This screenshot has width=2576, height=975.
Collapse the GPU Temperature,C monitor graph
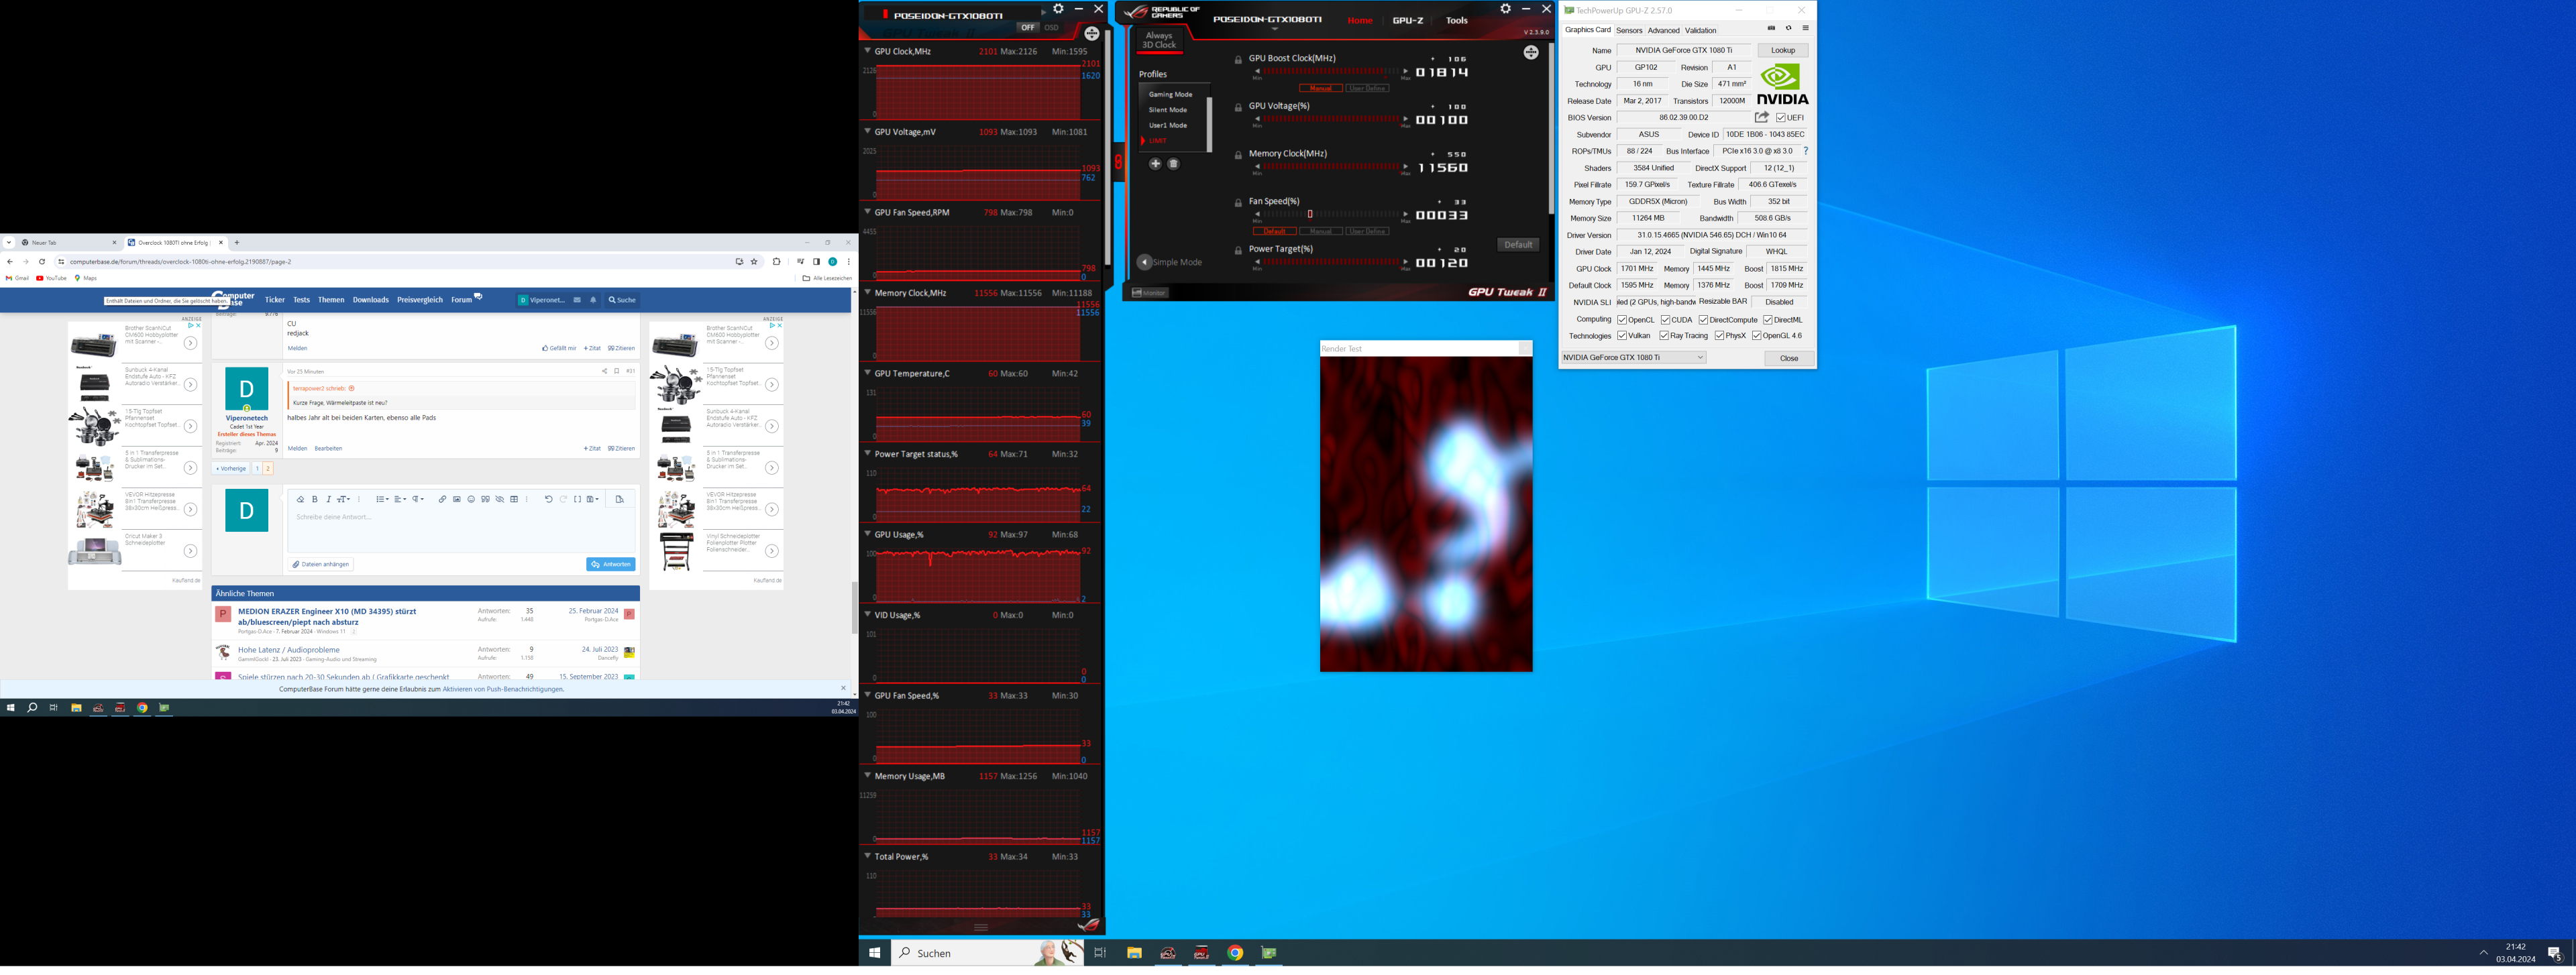[x=867, y=373]
